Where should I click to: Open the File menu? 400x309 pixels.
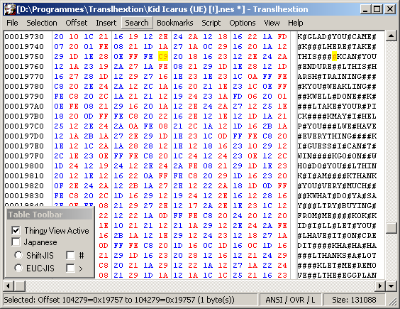pos(12,23)
